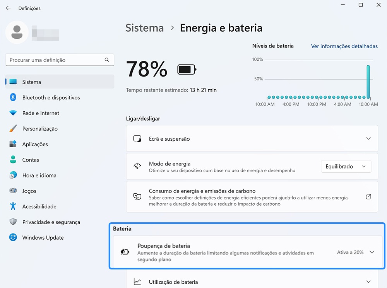Click the 50% chart axis label
The height and width of the screenshot is (288, 387).
point(259,79)
